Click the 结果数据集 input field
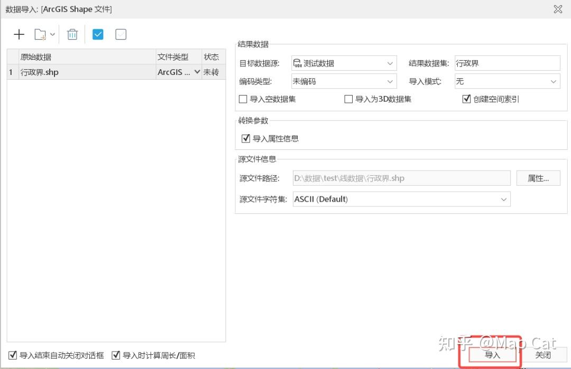Viewport: 571px width, 369px height. [x=506, y=63]
